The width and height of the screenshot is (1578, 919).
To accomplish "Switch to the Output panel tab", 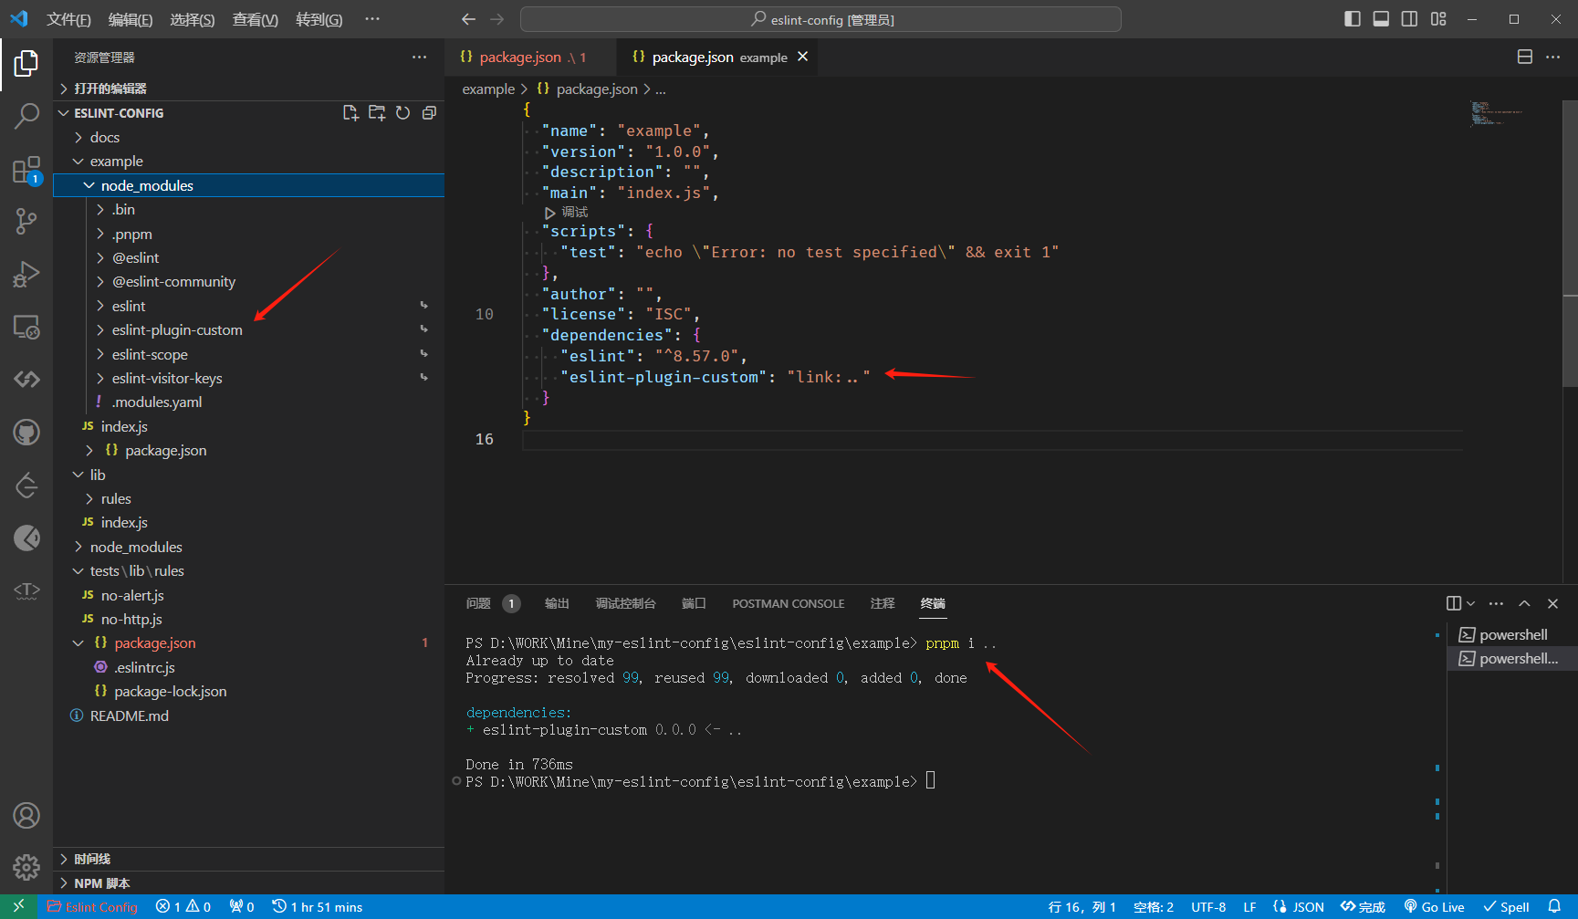I will (557, 603).
